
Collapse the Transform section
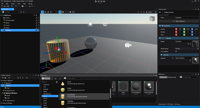(x=160, y=26)
